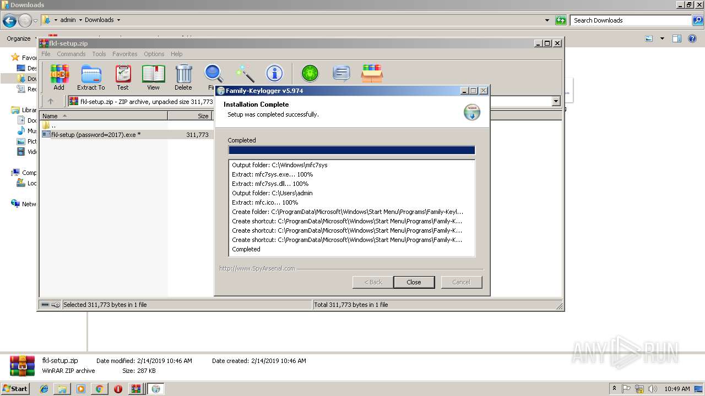Screen dimensions: 705x396
Task: Open the Tools menu in WinRAR
Action: tap(99, 54)
